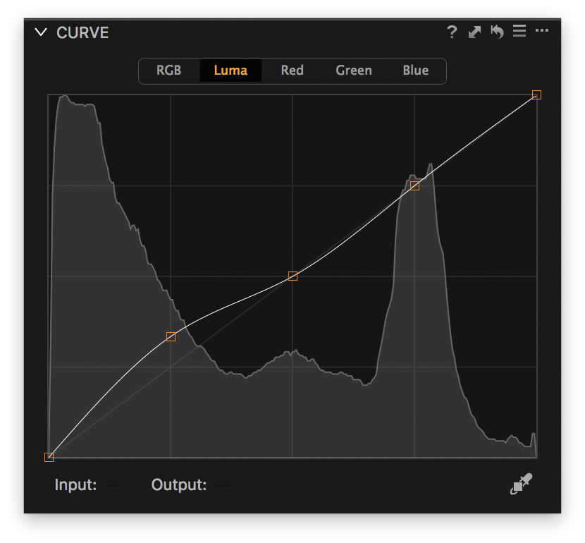Click the Input value field
The image size is (585, 543).
pos(113,485)
